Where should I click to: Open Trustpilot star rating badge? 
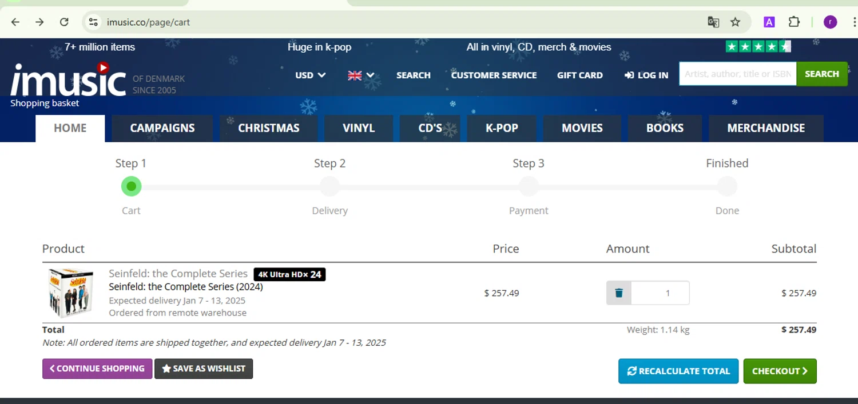[x=758, y=46]
